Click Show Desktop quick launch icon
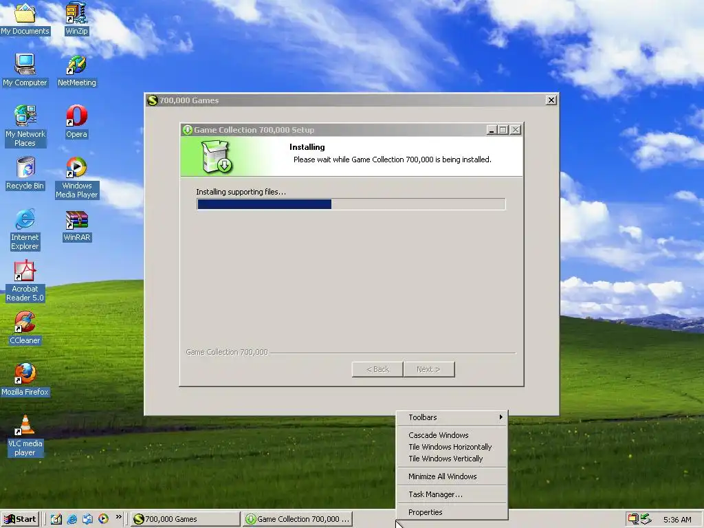 pos(56,519)
